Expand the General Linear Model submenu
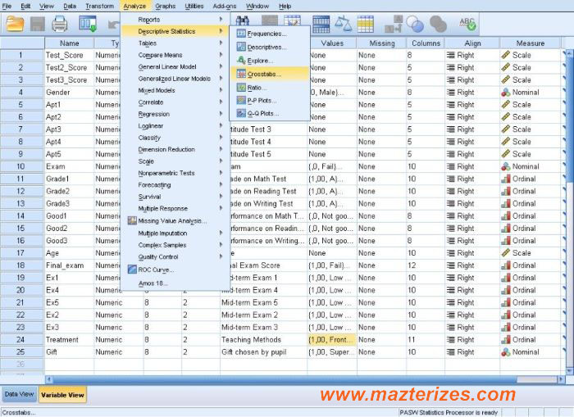574x417 pixels. pyautogui.click(x=175, y=67)
